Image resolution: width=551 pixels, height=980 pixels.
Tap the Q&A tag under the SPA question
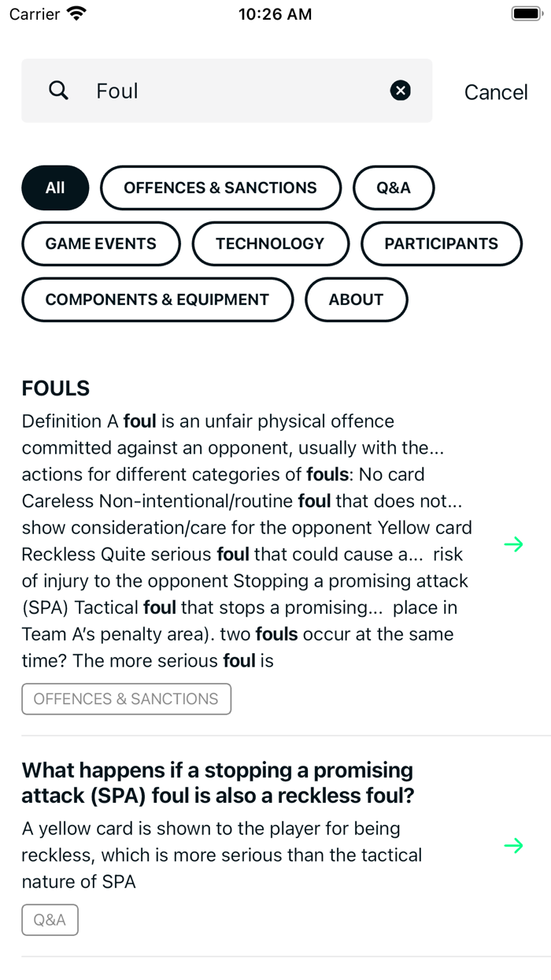pos(50,919)
